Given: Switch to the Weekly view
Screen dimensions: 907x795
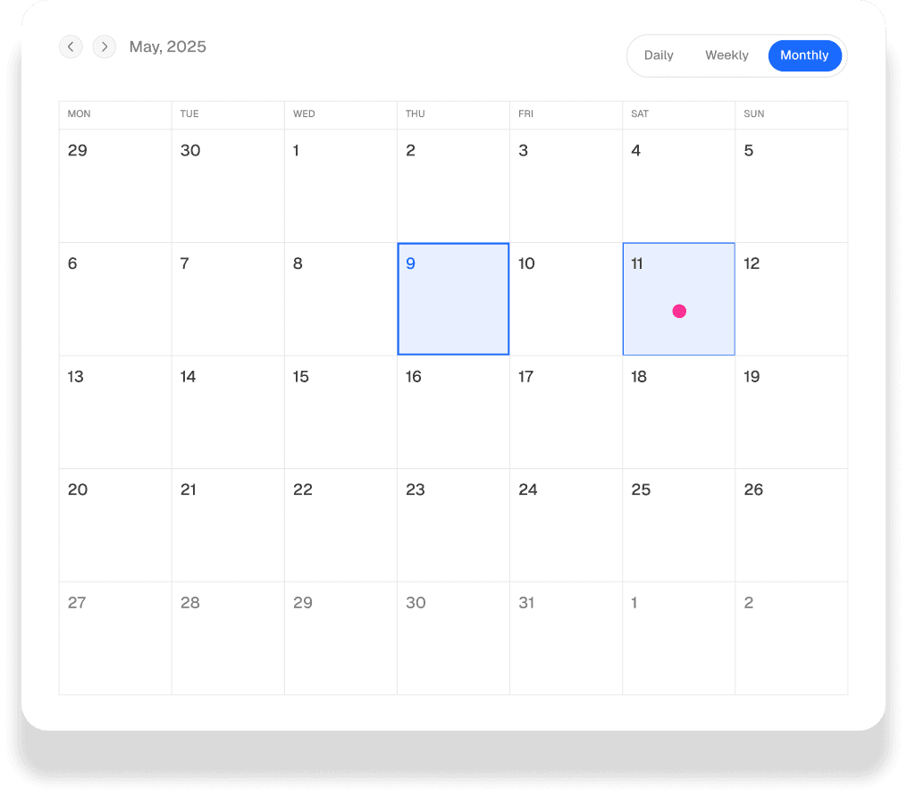Looking at the screenshot, I should coord(726,54).
